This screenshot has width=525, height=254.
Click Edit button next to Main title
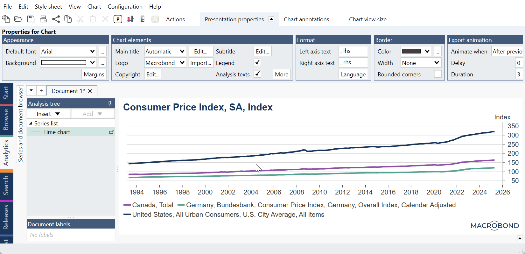coord(200,51)
